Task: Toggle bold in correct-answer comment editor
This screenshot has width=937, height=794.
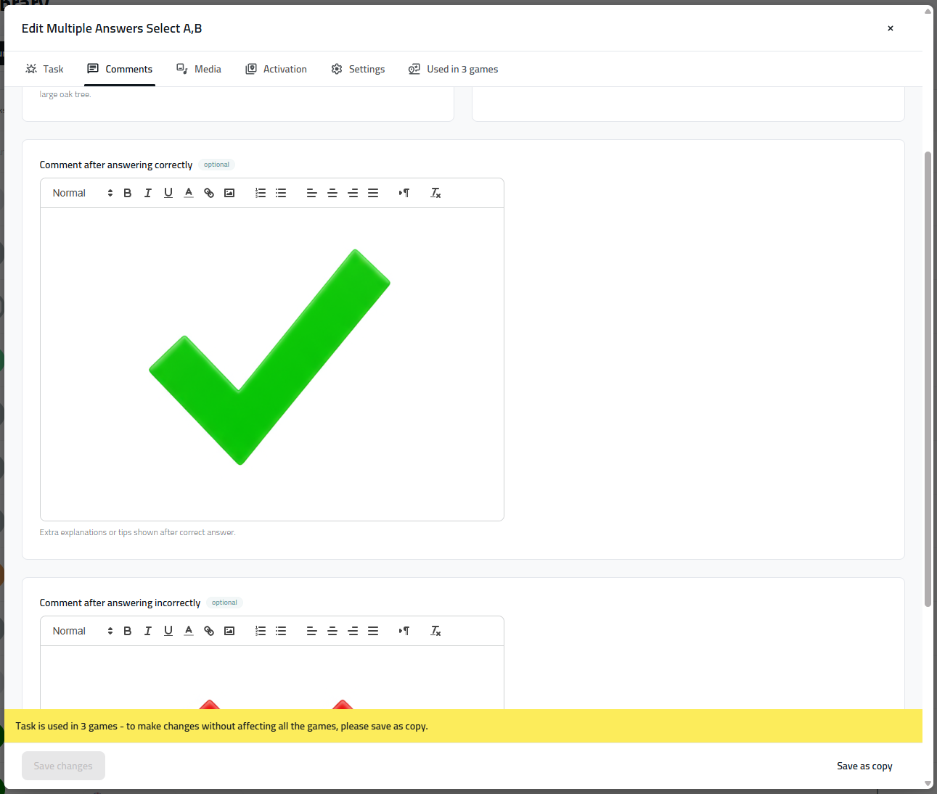Action: click(x=128, y=193)
